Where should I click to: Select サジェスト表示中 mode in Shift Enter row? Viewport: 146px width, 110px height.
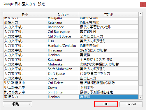(x=25, y=92)
